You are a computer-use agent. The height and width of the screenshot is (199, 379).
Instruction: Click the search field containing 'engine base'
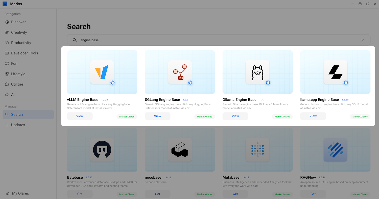[x=219, y=40]
